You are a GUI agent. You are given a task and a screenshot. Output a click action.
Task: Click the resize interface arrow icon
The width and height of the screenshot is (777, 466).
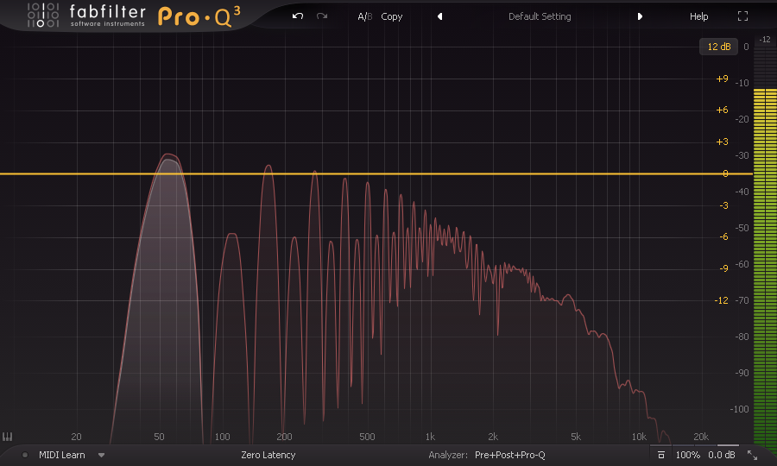coord(752,455)
